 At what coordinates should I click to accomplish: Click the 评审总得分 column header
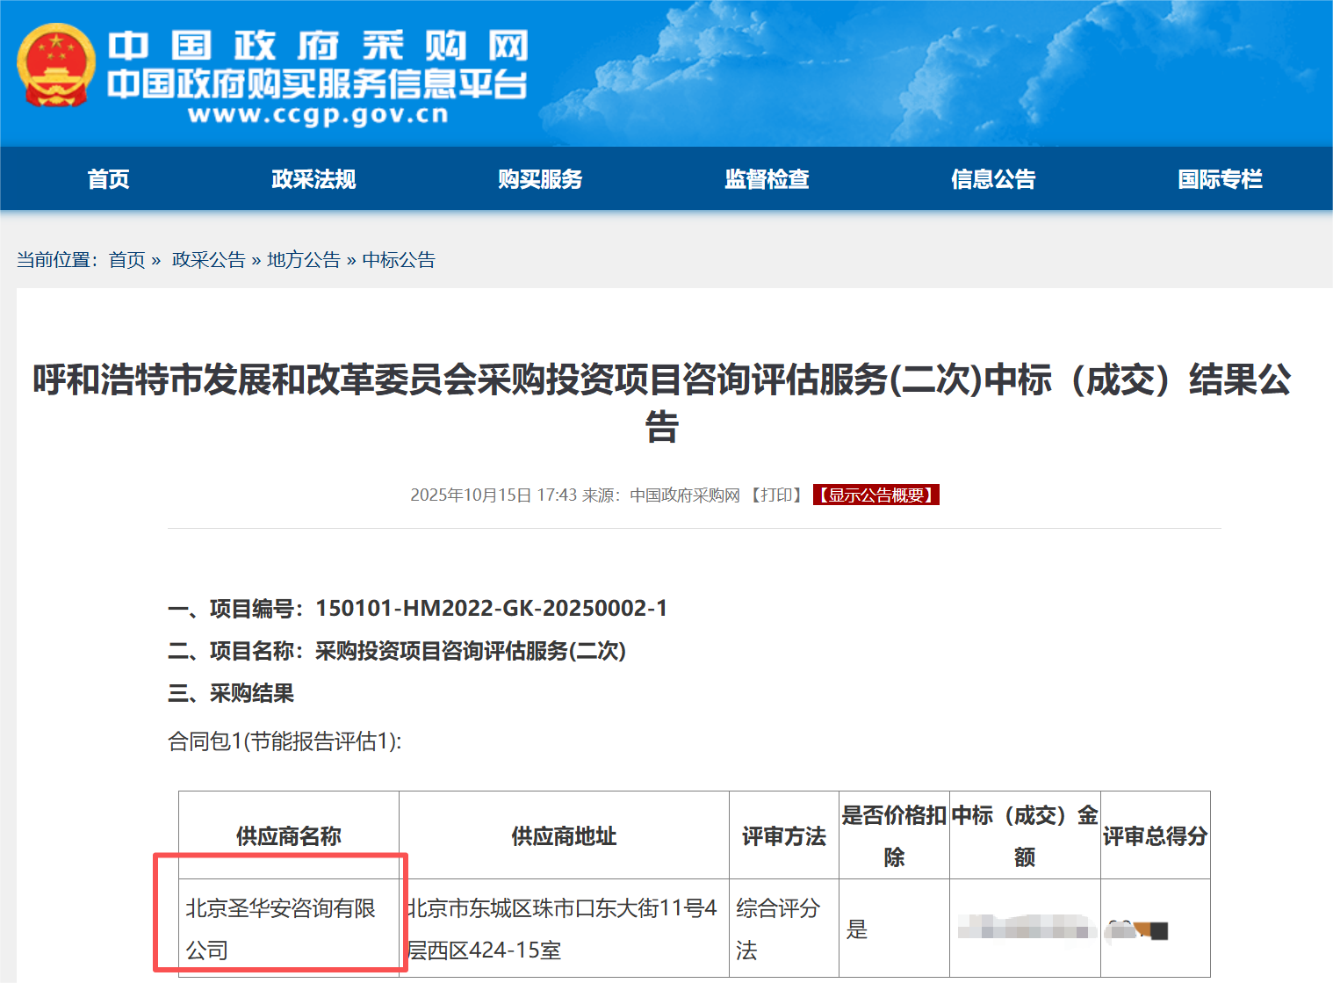[1155, 836]
